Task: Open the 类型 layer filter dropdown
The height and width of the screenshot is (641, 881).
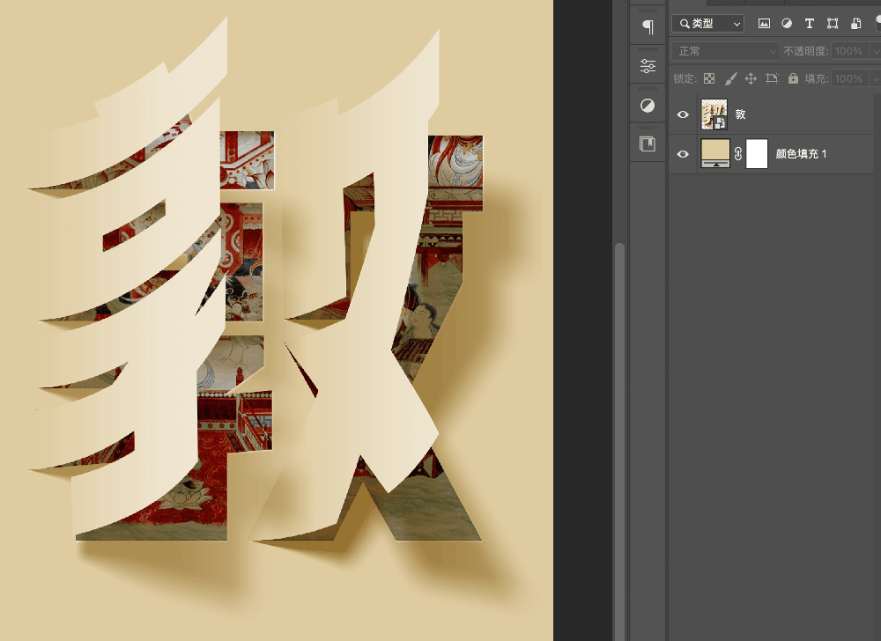Action: [x=708, y=24]
